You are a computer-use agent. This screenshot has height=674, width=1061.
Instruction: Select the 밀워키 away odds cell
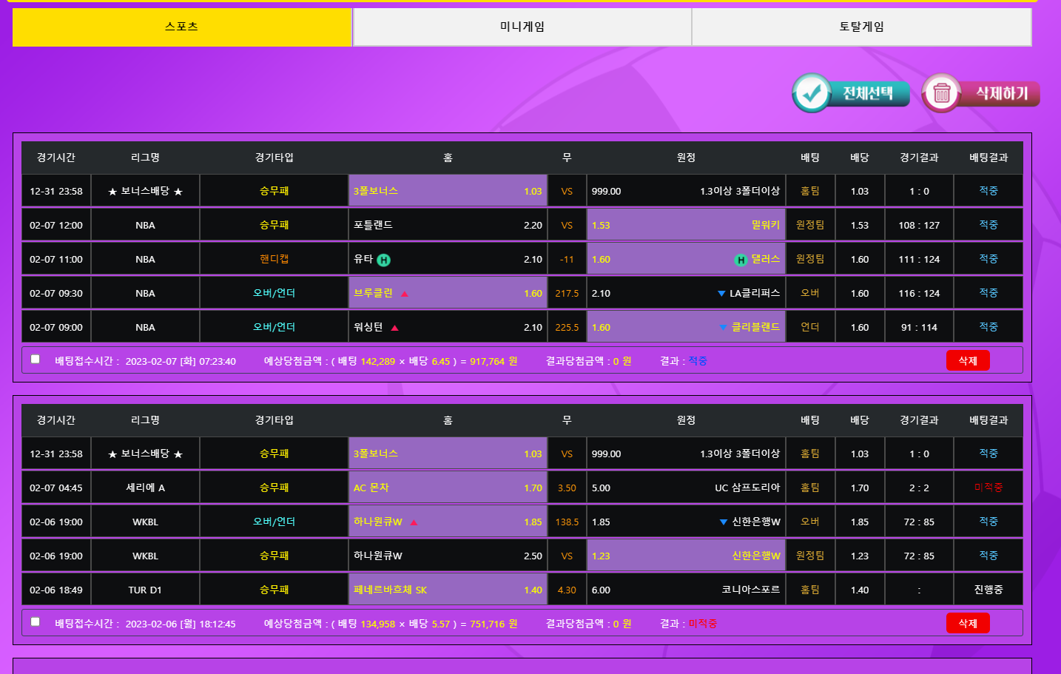point(685,225)
